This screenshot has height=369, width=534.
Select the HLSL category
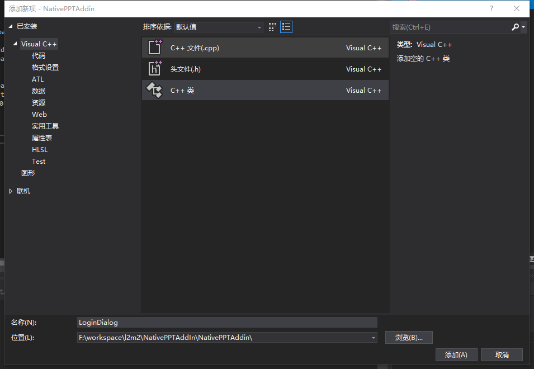pos(40,149)
